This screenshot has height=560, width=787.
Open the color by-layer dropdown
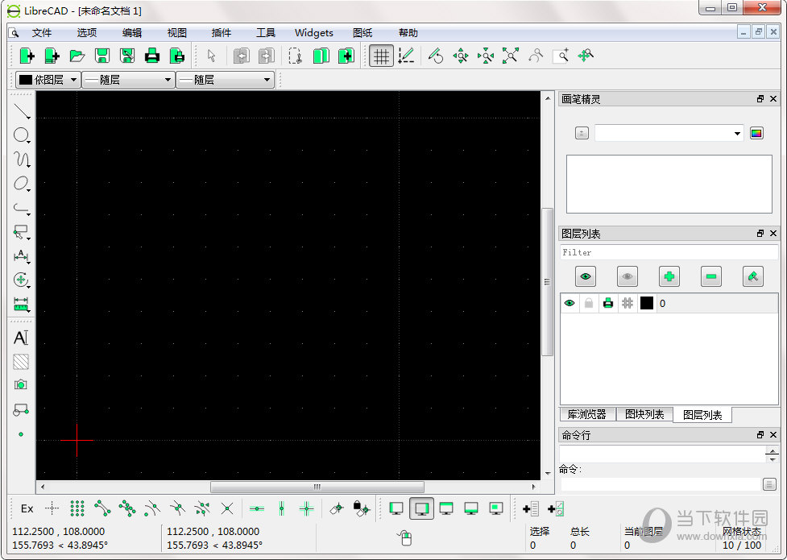click(48, 80)
